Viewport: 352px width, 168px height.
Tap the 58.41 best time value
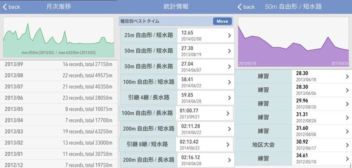tap(187, 79)
